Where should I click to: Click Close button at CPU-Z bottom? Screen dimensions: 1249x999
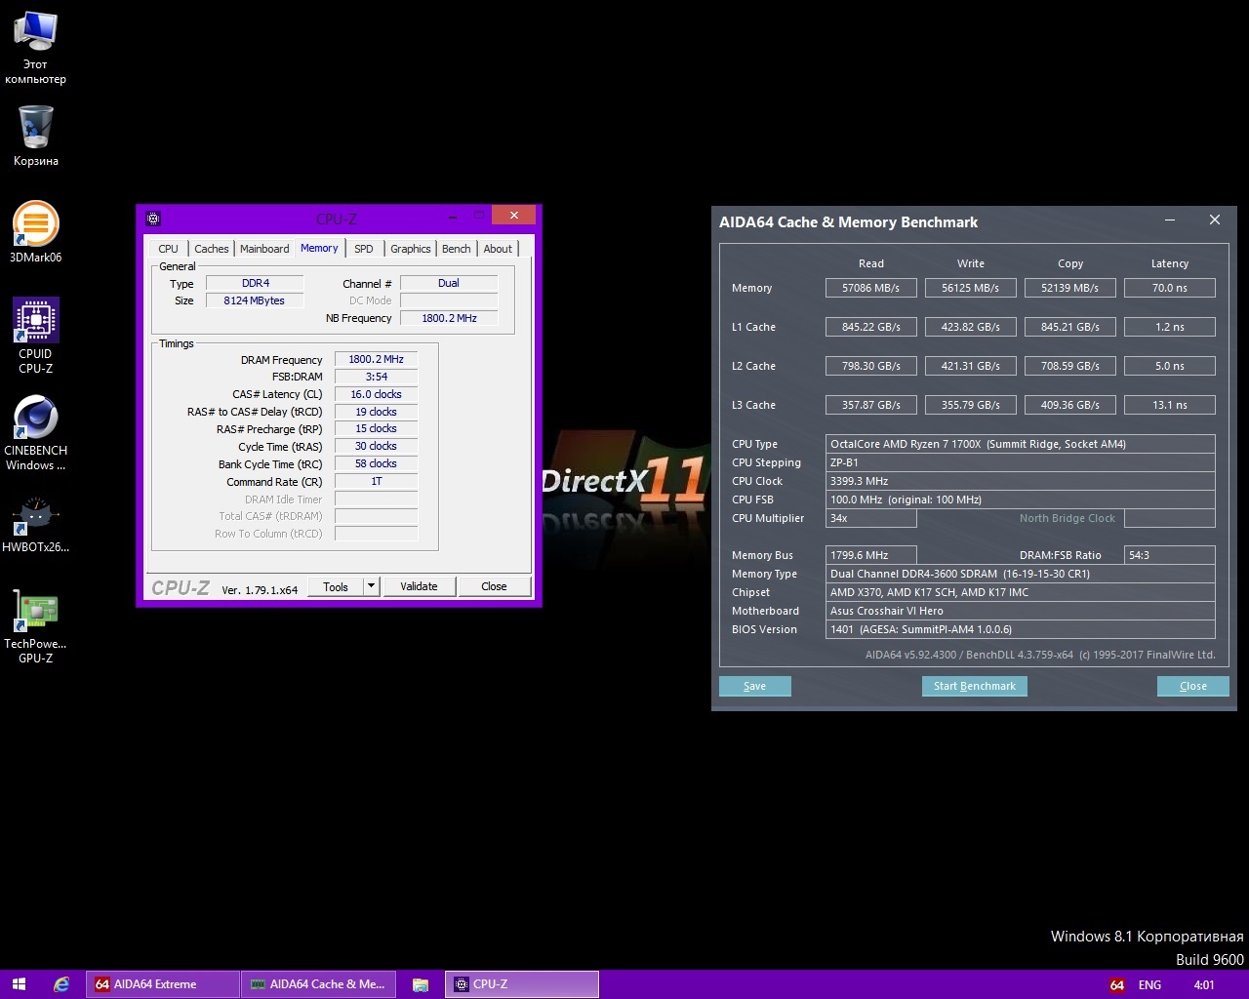tap(494, 586)
